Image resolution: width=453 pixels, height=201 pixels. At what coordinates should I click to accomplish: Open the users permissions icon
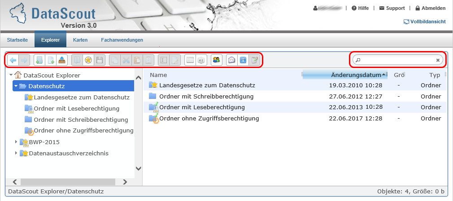pyautogui.click(x=216, y=60)
